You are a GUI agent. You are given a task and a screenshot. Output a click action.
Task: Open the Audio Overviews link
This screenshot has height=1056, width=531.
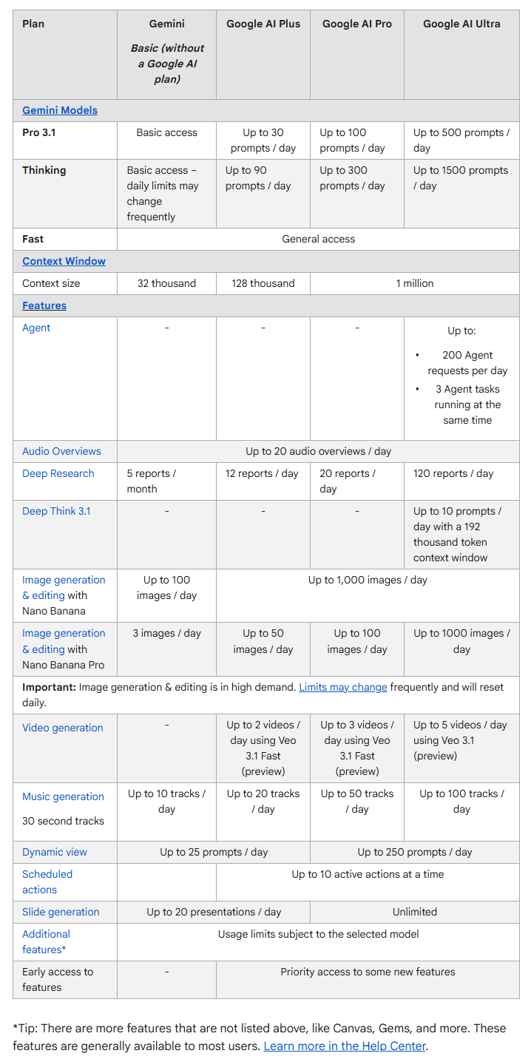point(61,451)
